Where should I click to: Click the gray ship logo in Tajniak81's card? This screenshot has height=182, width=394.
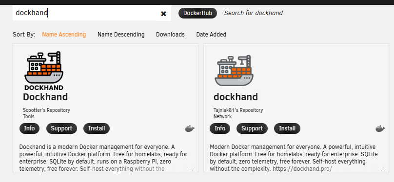click(234, 71)
